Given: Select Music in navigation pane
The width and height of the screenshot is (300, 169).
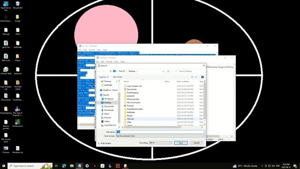Looking at the screenshot, I should (x=105, y=114).
